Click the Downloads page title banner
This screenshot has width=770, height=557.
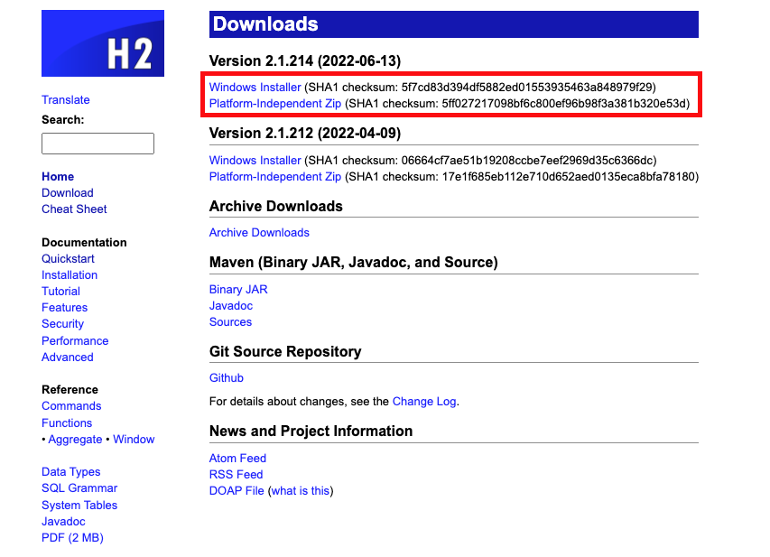(x=454, y=24)
